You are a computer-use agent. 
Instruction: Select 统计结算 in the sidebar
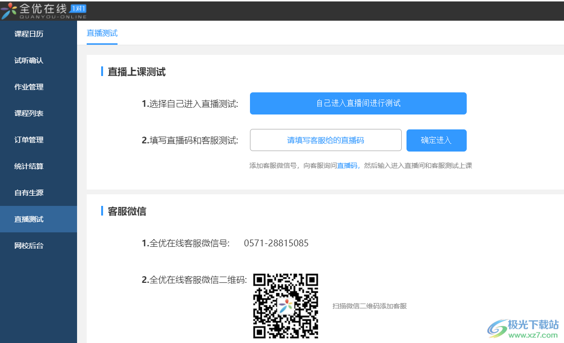click(x=30, y=166)
